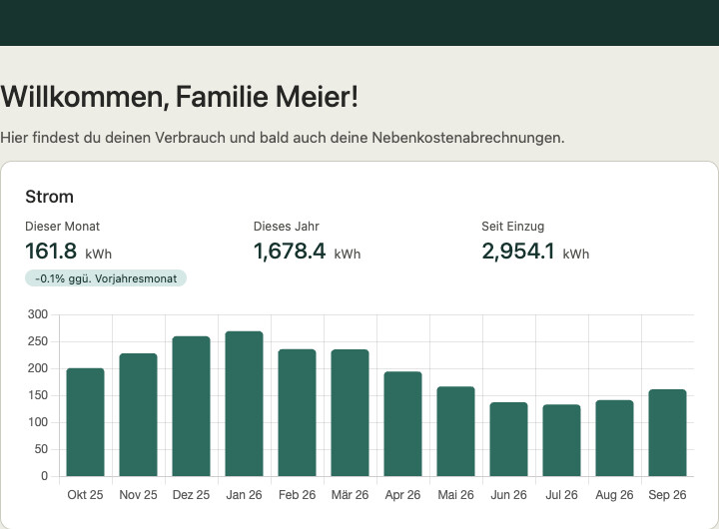The image size is (719, 529).
Task: Select the Mär 26 bar in chart
Action: 350,412
